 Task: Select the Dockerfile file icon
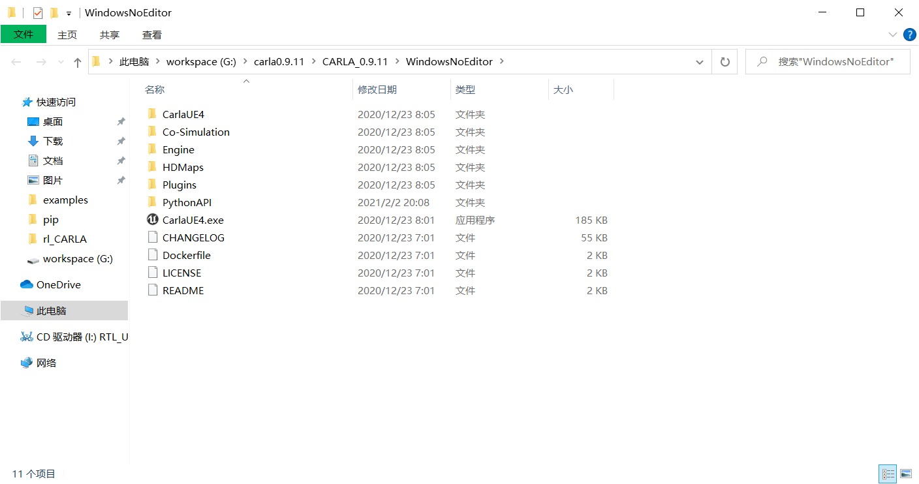coord(152,255)
